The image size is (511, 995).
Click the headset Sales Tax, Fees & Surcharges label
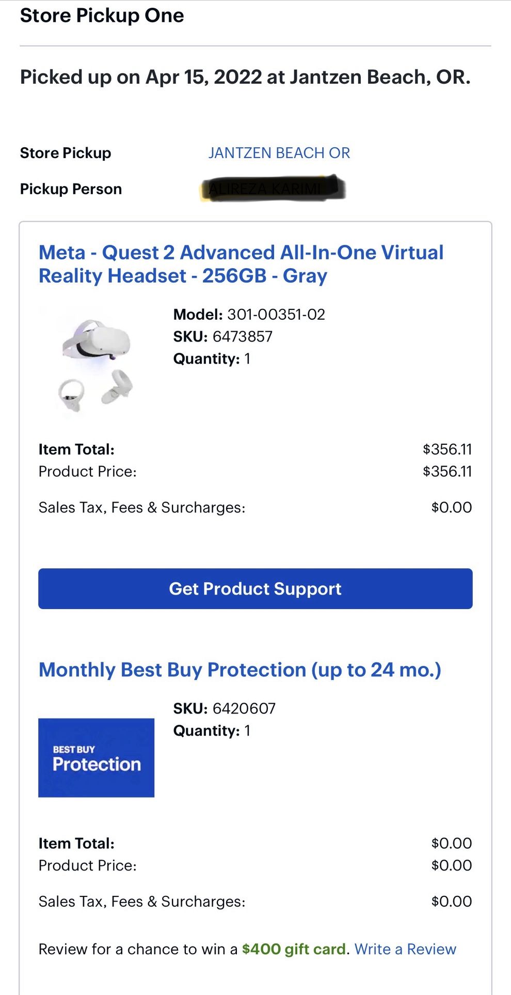[x=142, y=508]
